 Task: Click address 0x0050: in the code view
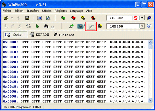click(x=11, y=91)
